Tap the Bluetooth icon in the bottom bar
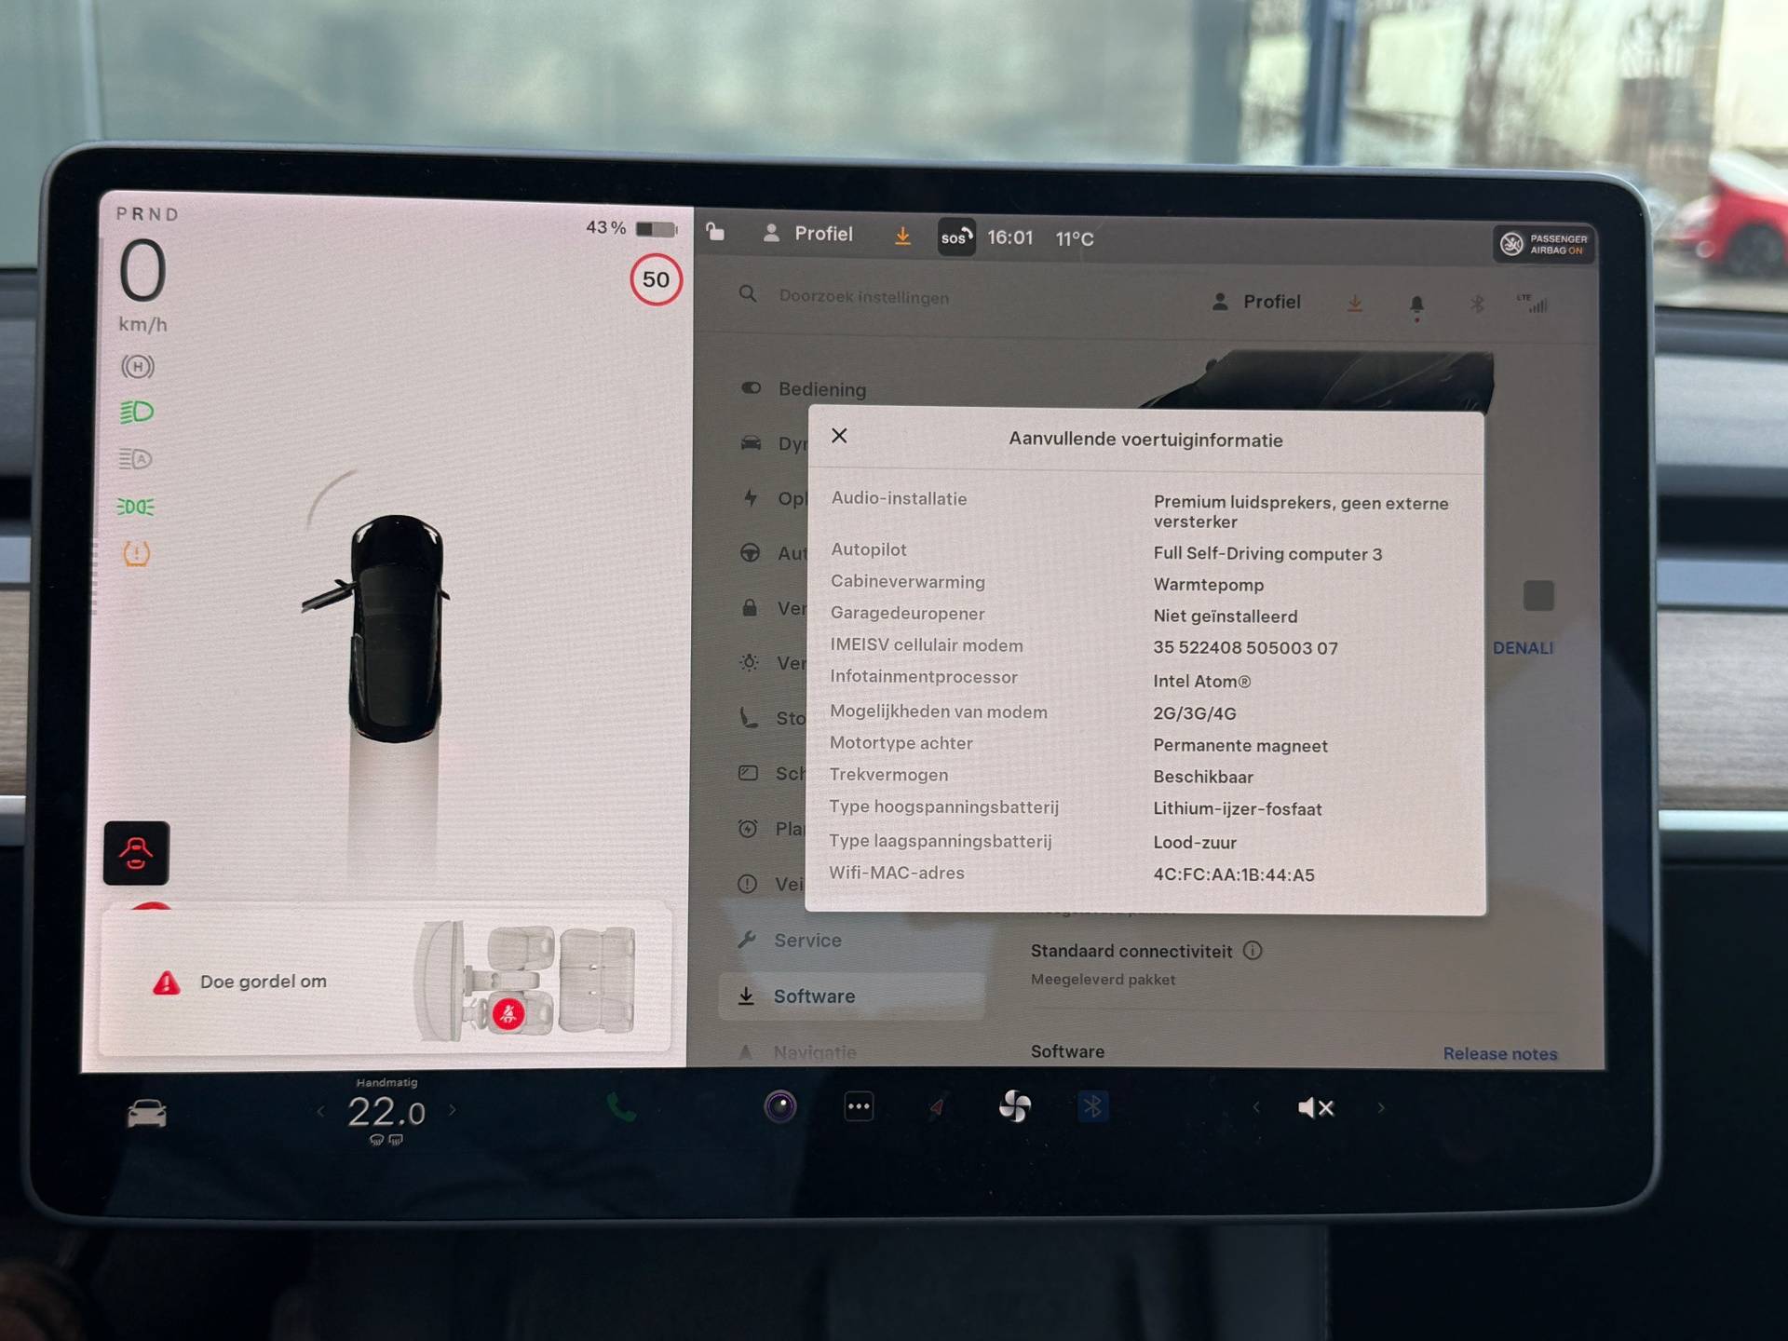The width and height of the screenshot is (1788, 1341). 1092,1106
